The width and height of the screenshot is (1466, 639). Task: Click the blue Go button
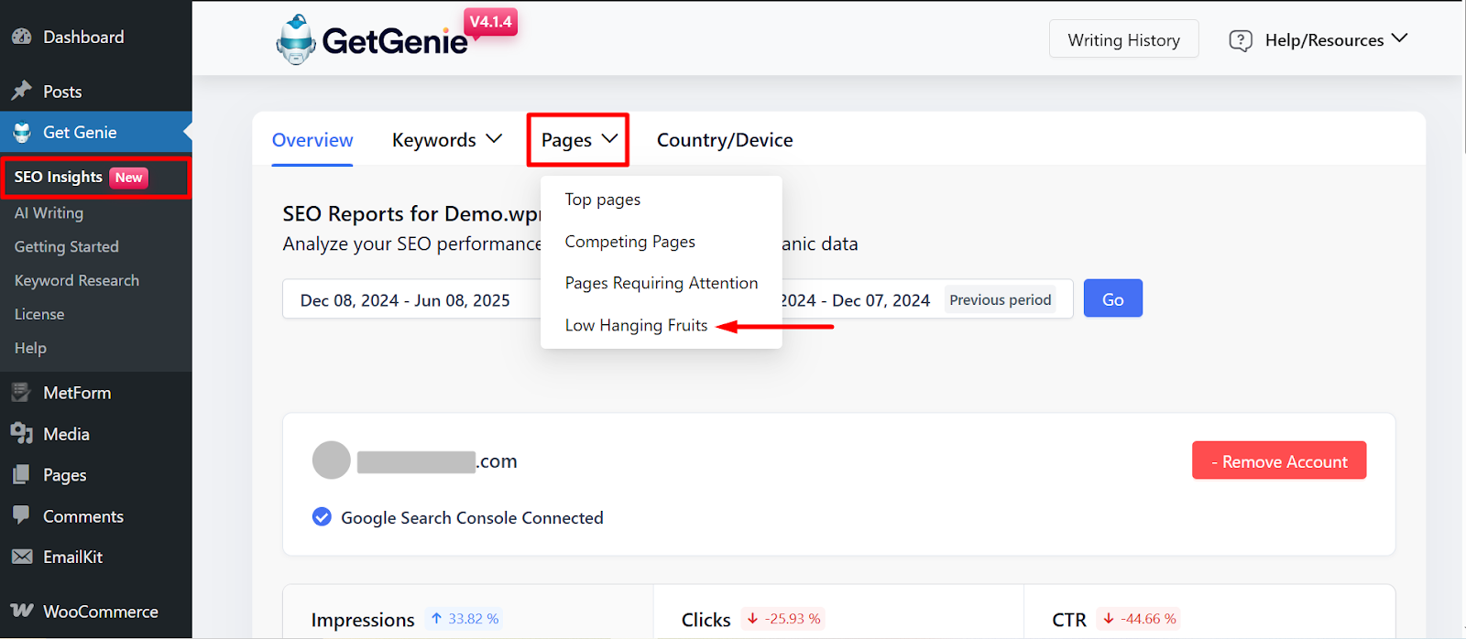(1112, 298)
